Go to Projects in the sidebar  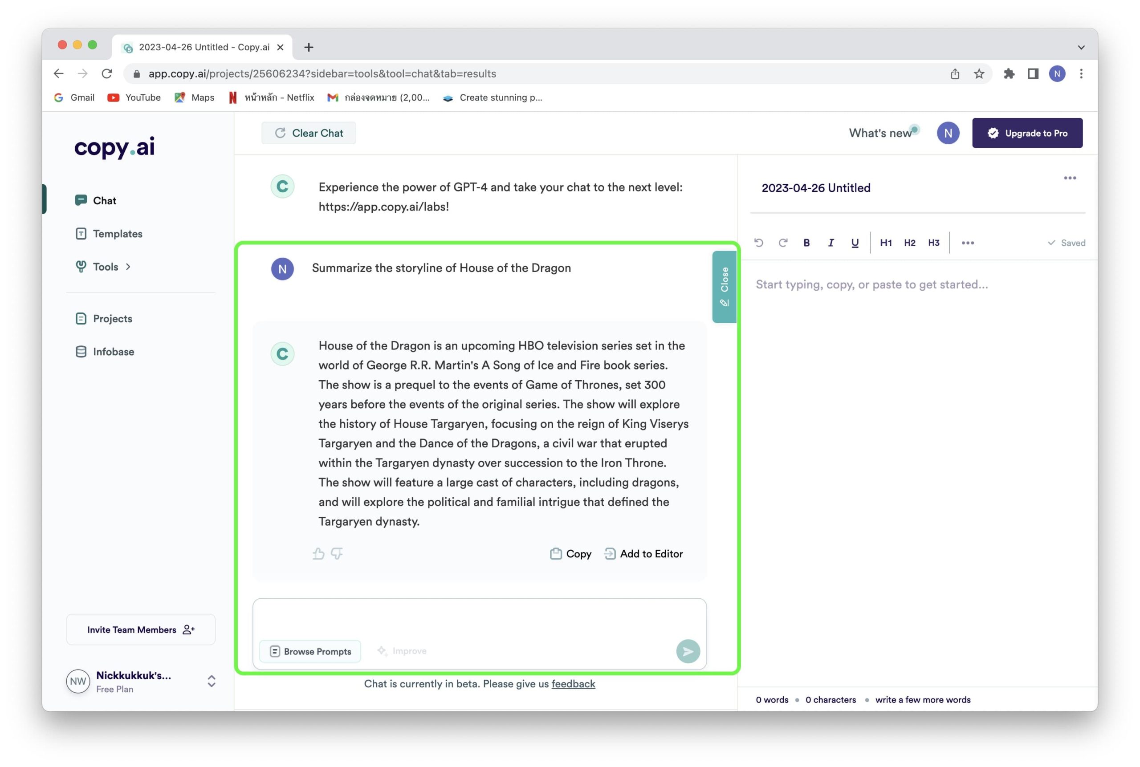coord(113,319)
